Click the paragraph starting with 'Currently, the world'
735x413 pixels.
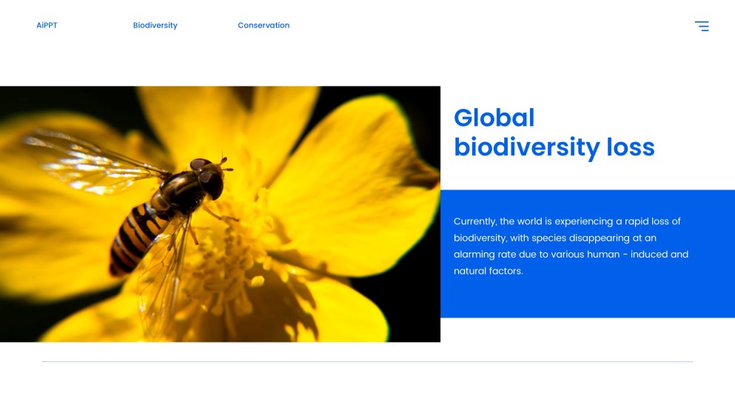[x=571, y=246]
